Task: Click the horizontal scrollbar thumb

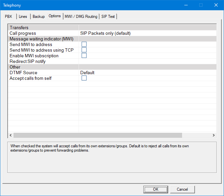Action: point(97,135)
